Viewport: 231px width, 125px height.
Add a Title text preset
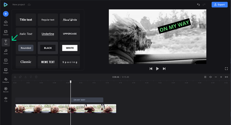point(26,20)
